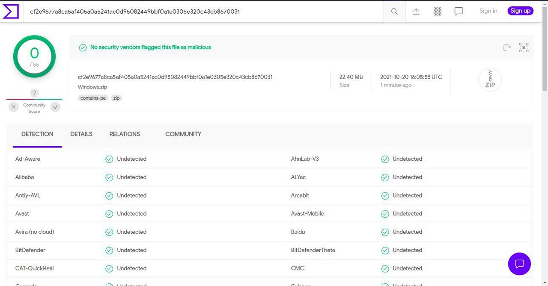Image resolution: width=548 pixels, height=286 pixels.
Task: Click the zip tag
Action: tap(116, 98)
